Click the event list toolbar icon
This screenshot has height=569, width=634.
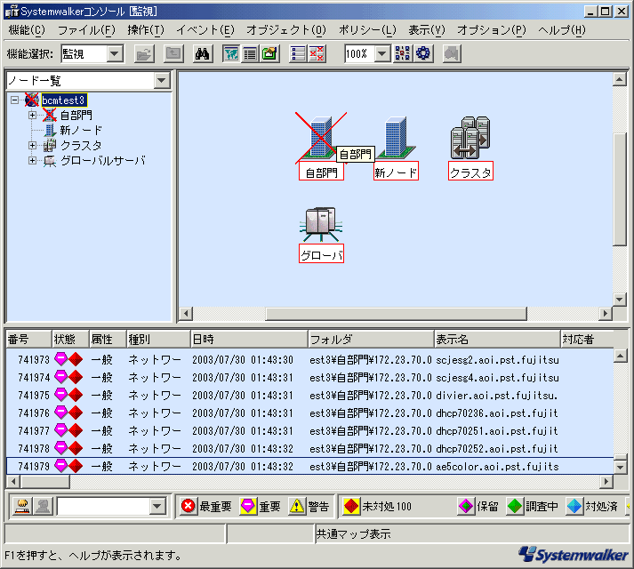point(299,53)
